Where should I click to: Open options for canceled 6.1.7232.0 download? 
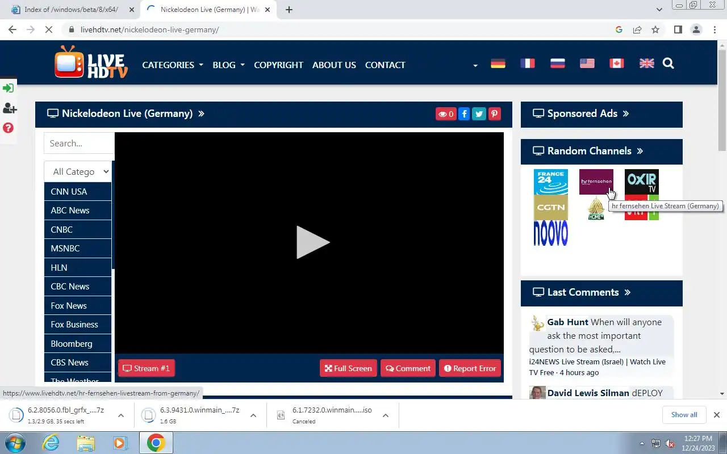(386, 415)
